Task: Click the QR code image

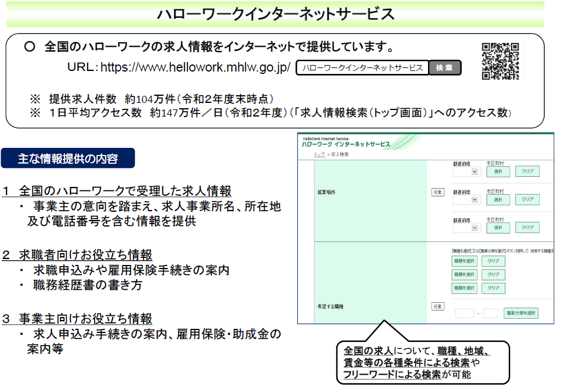Action: [500, 61]
